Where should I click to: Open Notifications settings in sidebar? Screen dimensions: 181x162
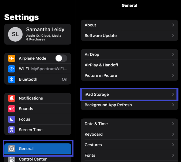(38, 98)
